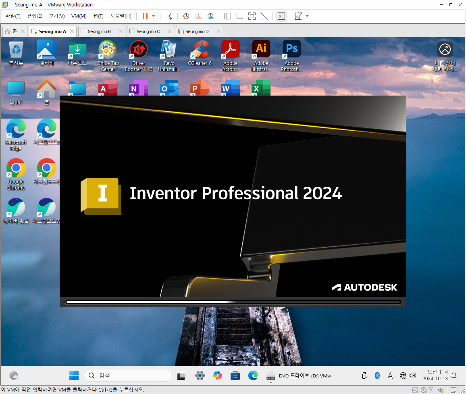The image size is (466, 394).
Task: Select Adobe Photoshop desktop icon
Action: (291, 56)
